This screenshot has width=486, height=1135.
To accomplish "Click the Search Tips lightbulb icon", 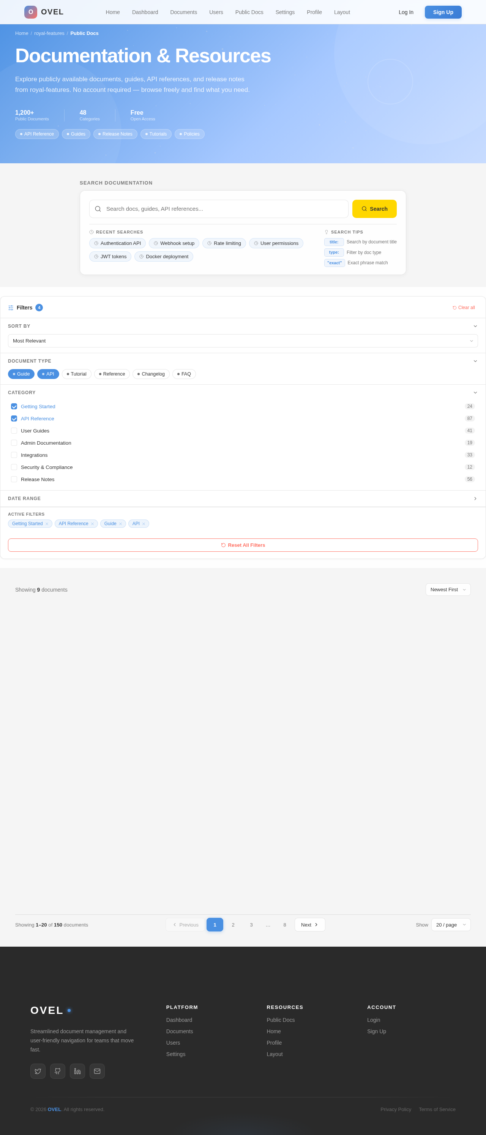I will pyautogui.click(x=327, y=232).
